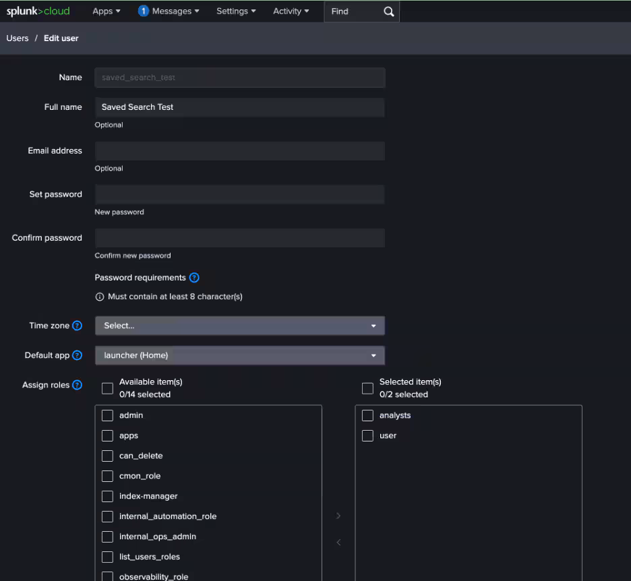Click the Time zone help icon
Viewport: 631px width, 581px height.
point(77,326)
